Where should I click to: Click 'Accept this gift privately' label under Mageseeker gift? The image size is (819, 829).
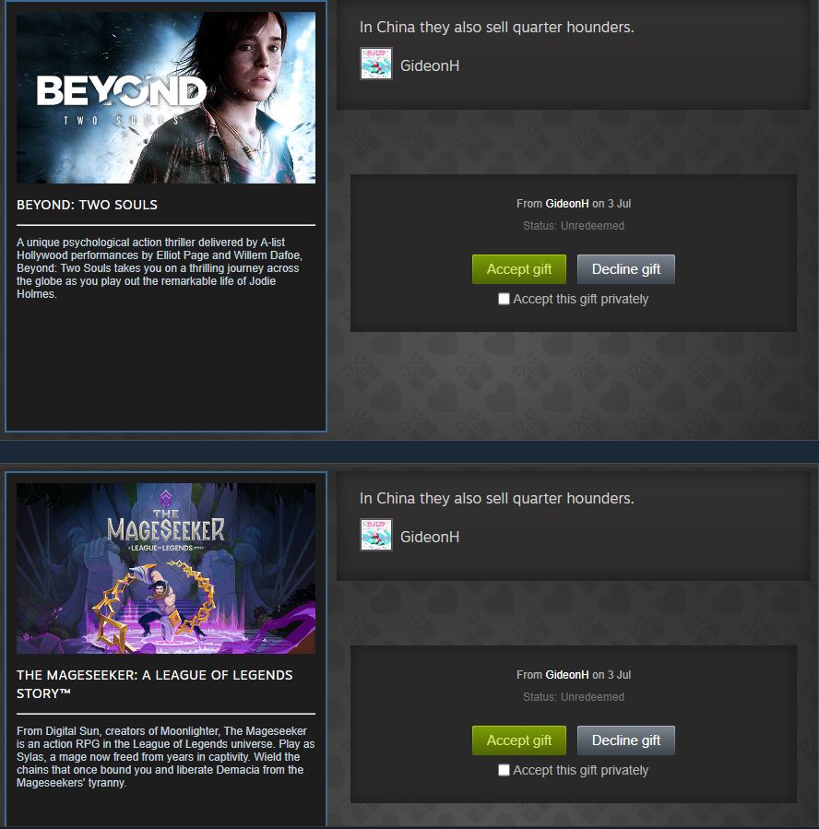click(x=580, y=770)
